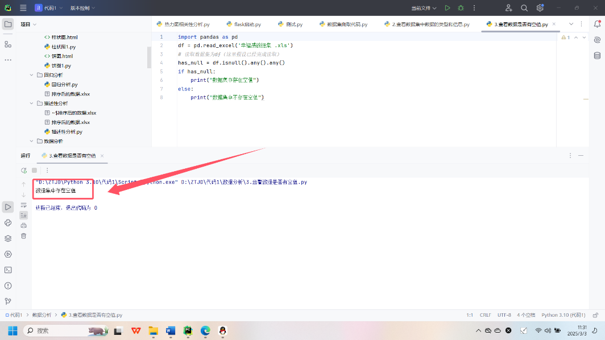
Task: Show more tool windows ellipsis
Action: [x=8, y=60]
